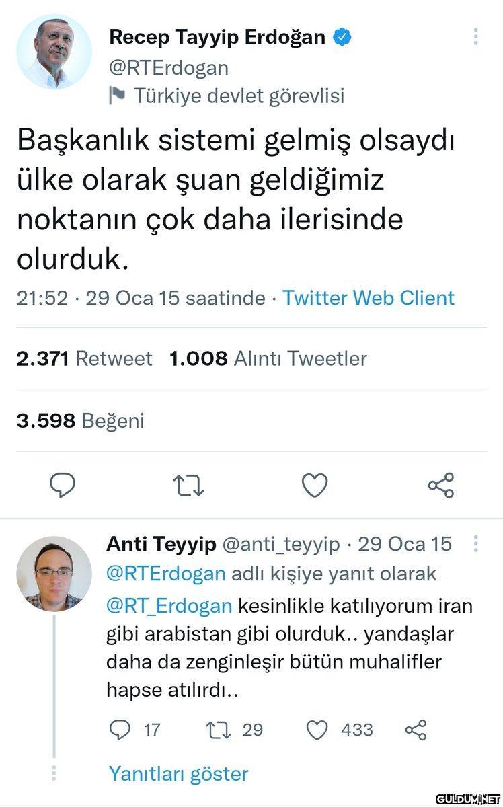Like the main tweet with heart icon
The image size is (503, 807).
coord(314,484)
